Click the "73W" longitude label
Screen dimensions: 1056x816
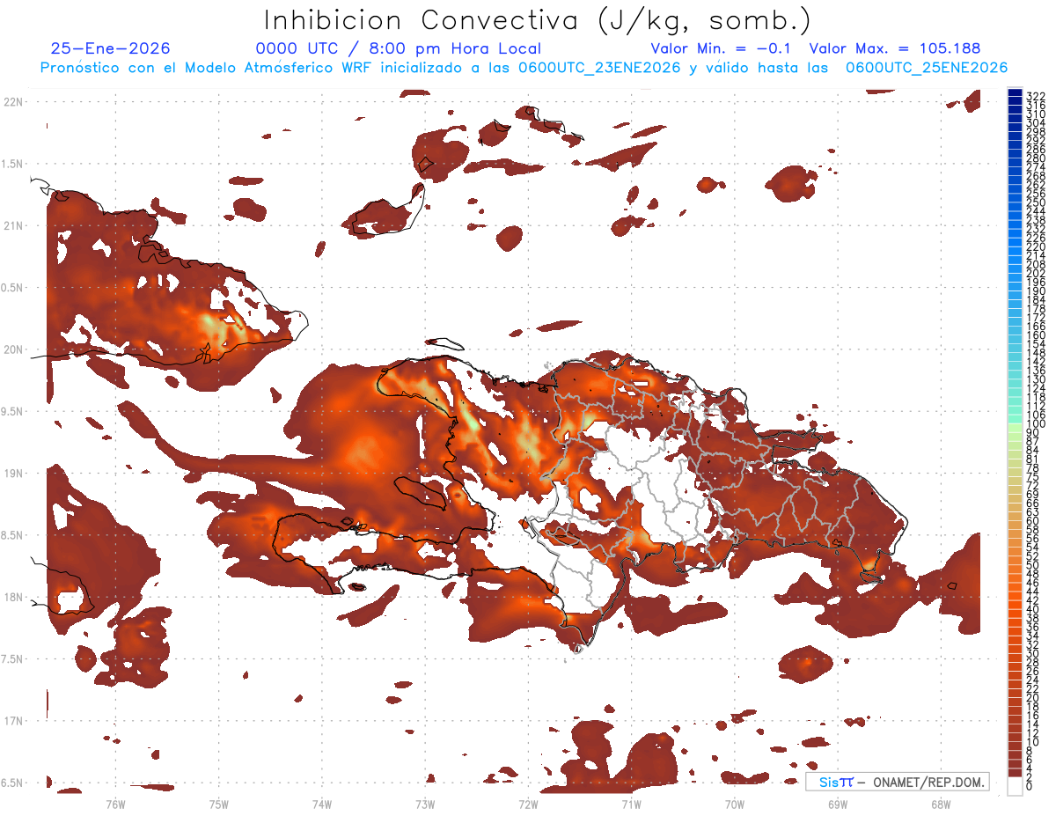click(x=425, y=804)
